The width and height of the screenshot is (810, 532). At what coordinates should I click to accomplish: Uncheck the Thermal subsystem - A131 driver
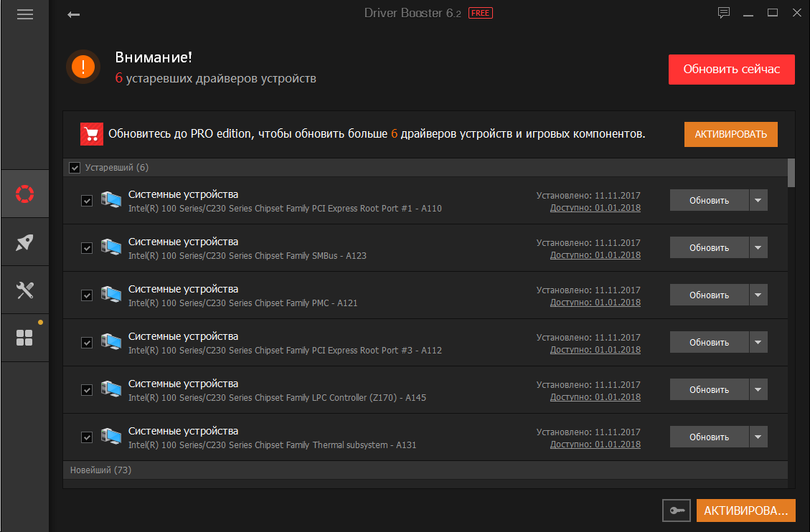(87, 437)
